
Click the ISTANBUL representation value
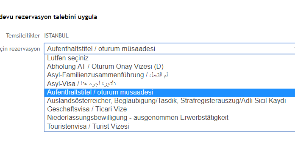pyautogui.click(x=56, y=35)
